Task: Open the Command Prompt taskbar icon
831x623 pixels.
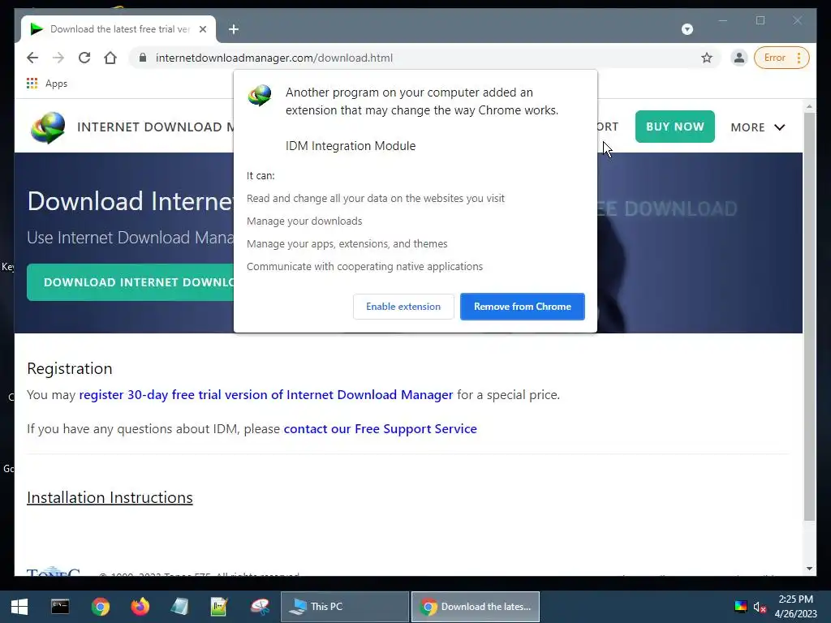Action: 60,607
